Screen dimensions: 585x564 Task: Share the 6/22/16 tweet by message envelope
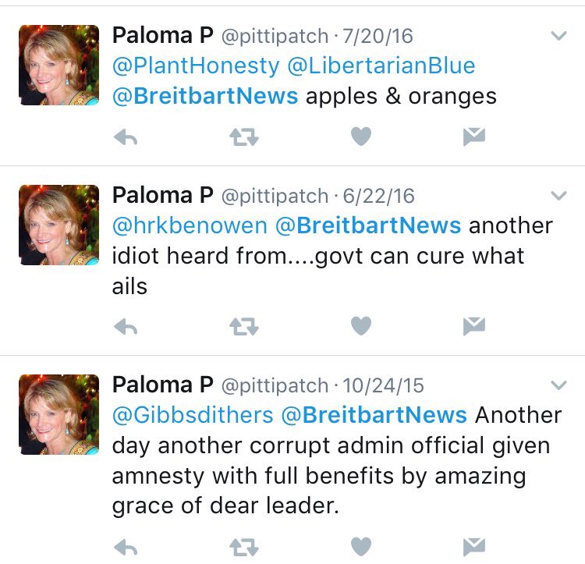[x=474, y=326]
